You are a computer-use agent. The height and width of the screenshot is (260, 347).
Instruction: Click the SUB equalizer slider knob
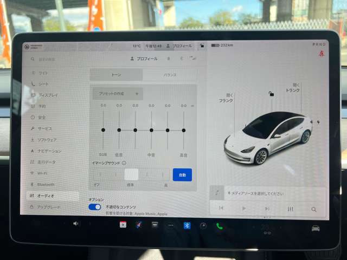(x=102, y=130)
